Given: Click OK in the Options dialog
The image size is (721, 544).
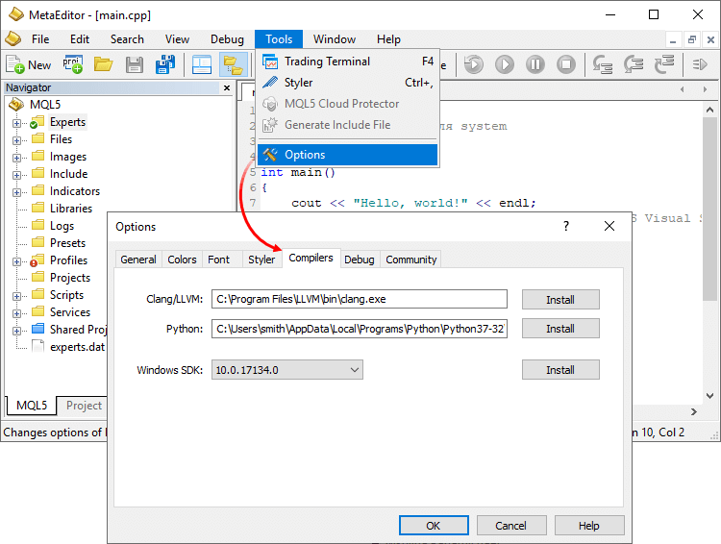Looking at the screenshot, I should point(433,526).
